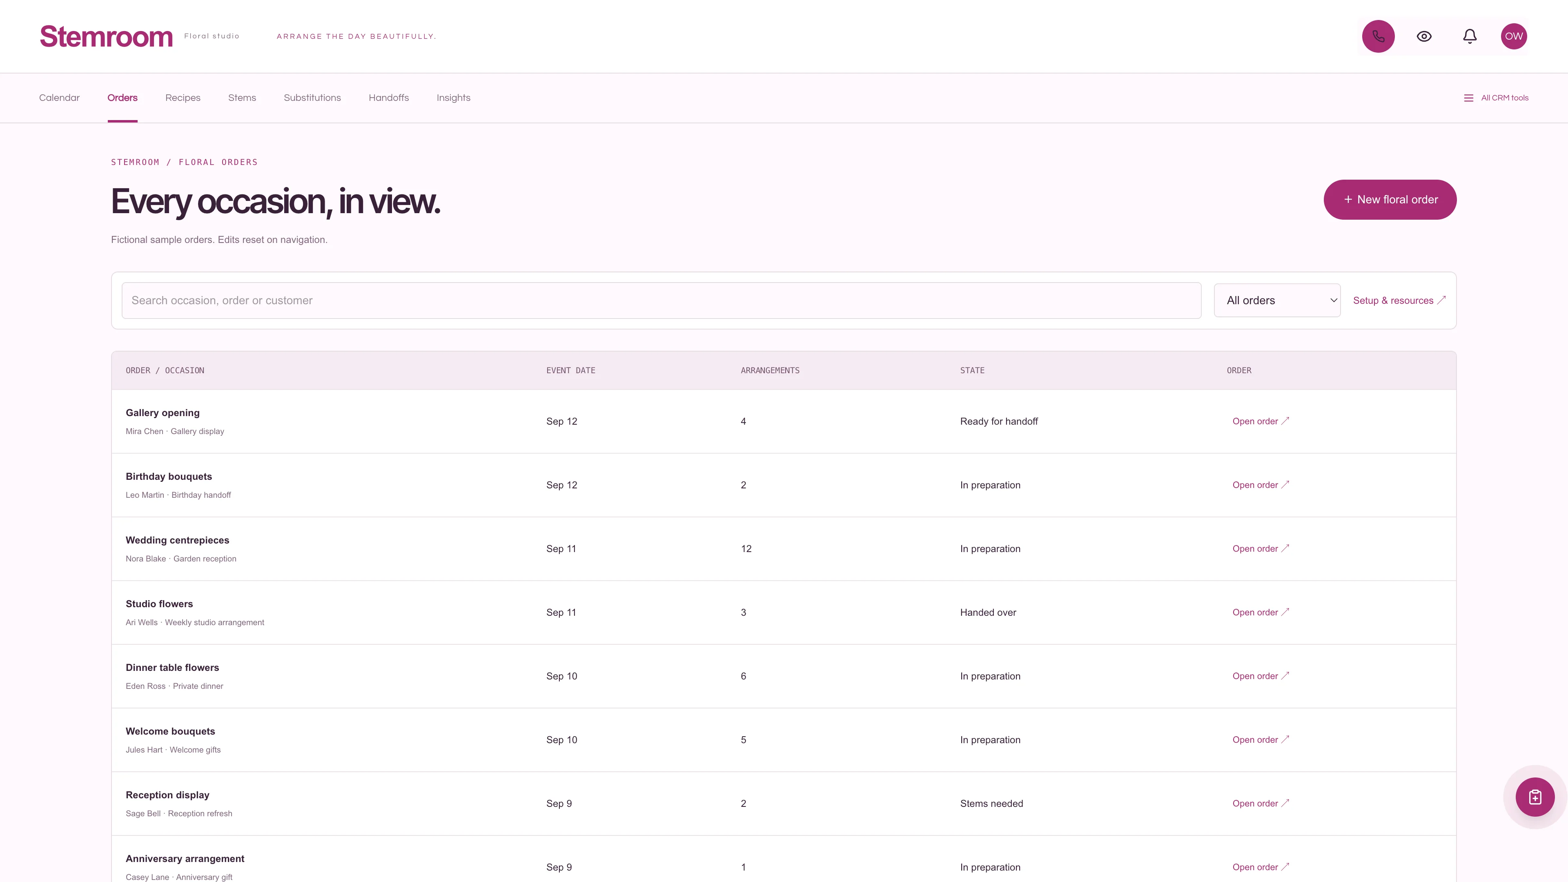The height and width of the screenshot is (882, 1568).
Task: Click the Event Date column header
Action: pos(570,371)
